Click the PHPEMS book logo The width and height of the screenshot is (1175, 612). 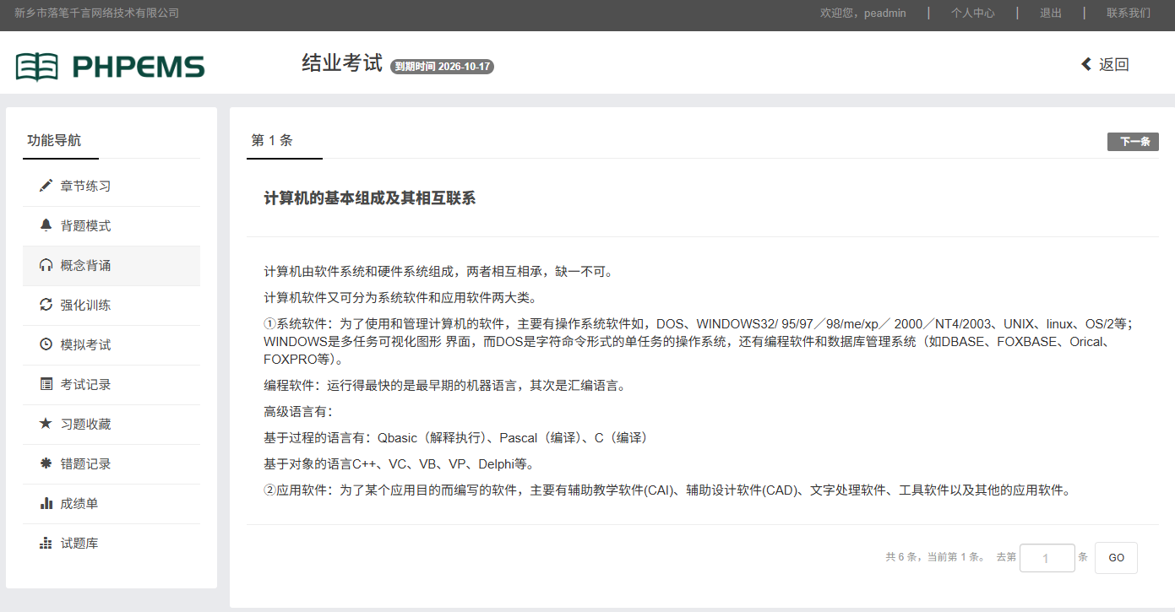[37, 66]
